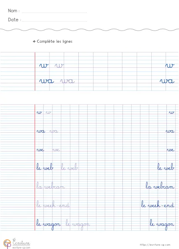
Task: Select the 'Date :' label
Action: point(15,20)
